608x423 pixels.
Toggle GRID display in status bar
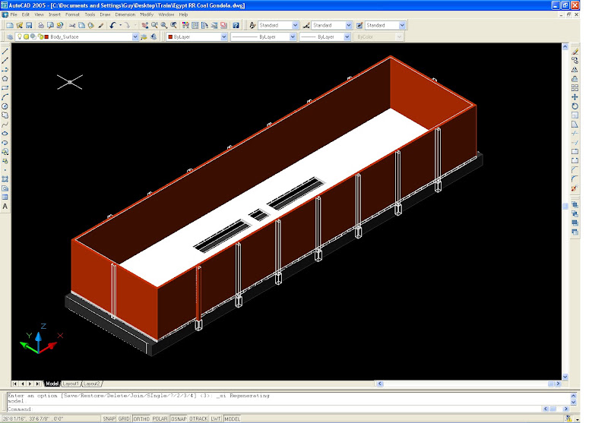(x=124, y=418)
